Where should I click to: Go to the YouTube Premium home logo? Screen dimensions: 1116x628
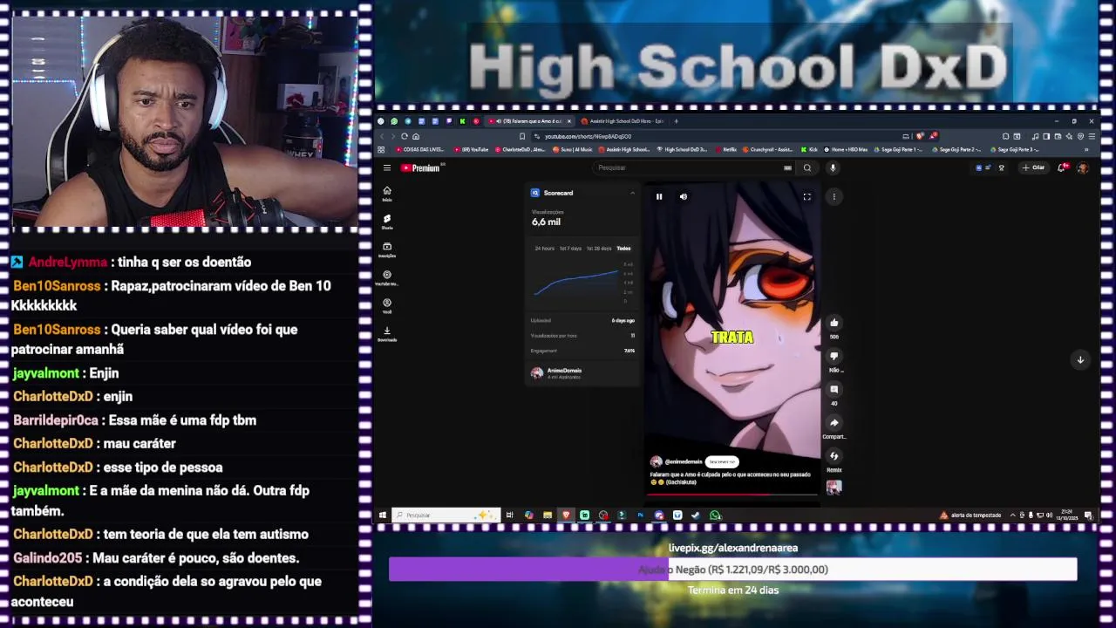point(420,167)
